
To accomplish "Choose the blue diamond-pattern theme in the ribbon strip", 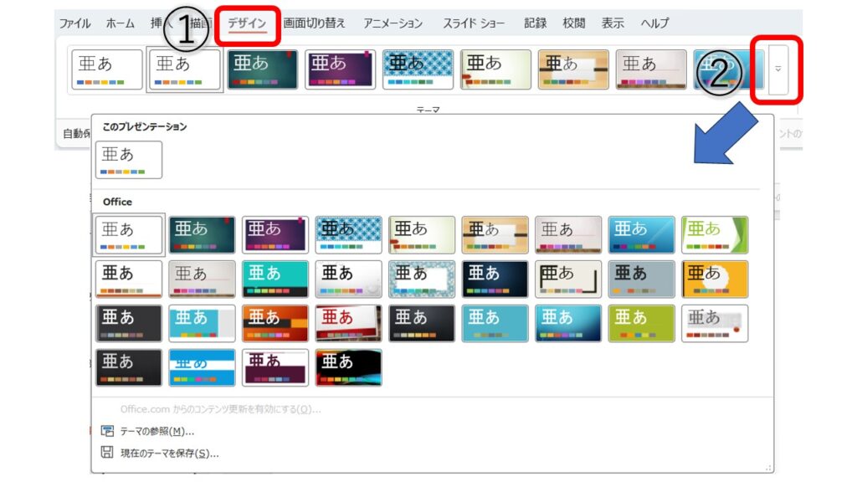I will click(x=418, y=69).
